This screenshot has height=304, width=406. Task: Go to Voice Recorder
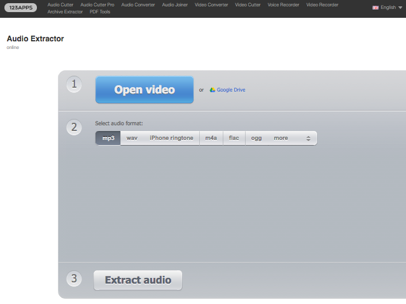pos(283,4)
